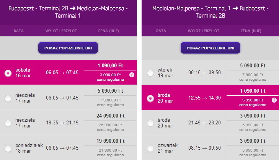This screenshot has height=160, width=279.
Task: Show previous days for Mediolan-Malpensa departure
Action: pos(210,48)
